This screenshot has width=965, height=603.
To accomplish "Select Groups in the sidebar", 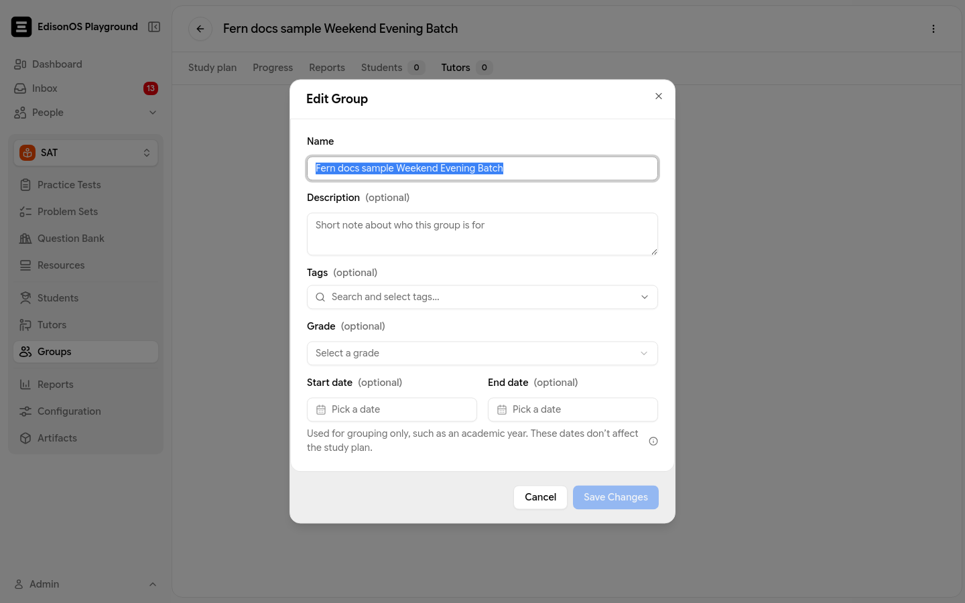I will tap(86, 352).
